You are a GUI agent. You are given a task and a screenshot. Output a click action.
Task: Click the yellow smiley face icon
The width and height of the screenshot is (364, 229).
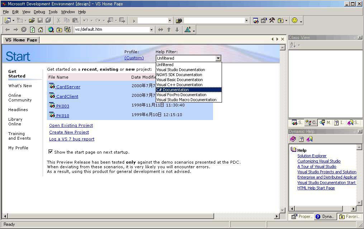coord(294,20)
